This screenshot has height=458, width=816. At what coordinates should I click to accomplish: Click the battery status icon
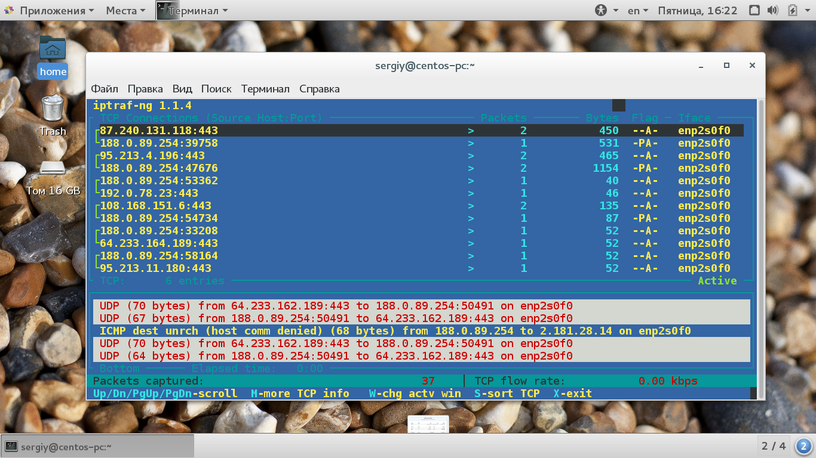pos(793,10)
